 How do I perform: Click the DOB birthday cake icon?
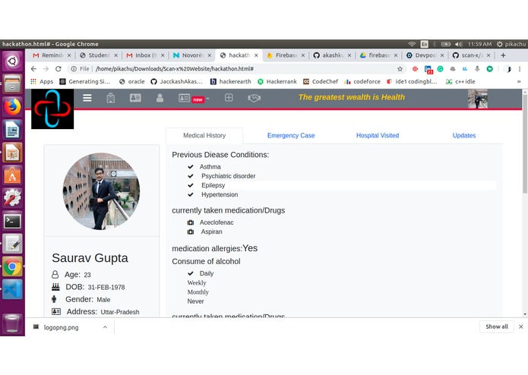click(x=55, y=287)
